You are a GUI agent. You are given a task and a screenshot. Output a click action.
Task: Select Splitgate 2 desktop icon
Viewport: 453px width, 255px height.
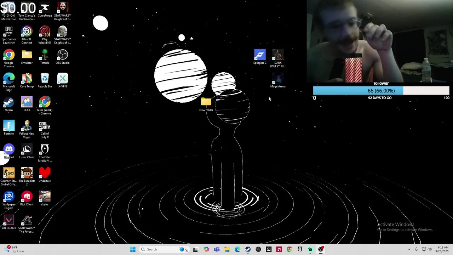pyautogui.click(x=260, y=57)
